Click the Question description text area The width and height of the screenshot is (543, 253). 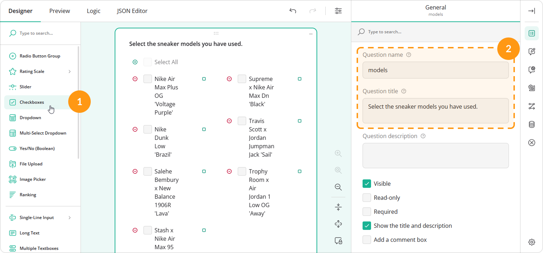pyautogui.click(x=435, y=156)
